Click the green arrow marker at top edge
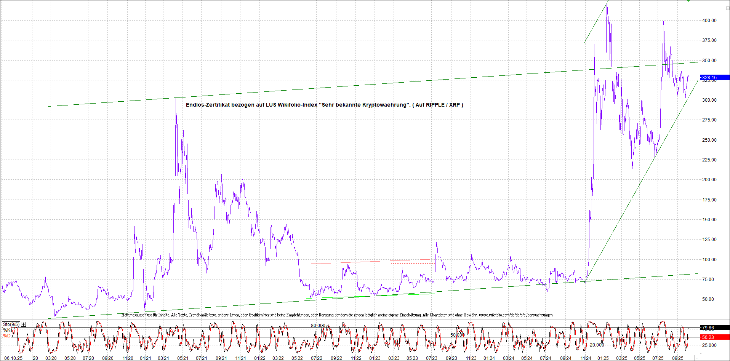Screen dimensions: 730x361 click(688, 1)
